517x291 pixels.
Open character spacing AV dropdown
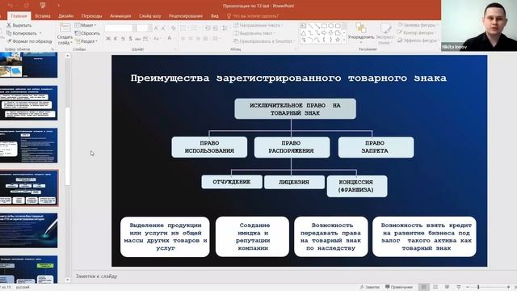coord(146,39)
